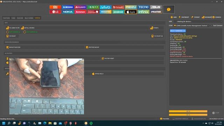Select the Vivo brand logo
224x126 pixels.
click(106, 7)
